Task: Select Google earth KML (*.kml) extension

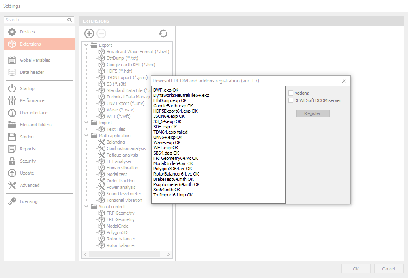Action: 131,65
